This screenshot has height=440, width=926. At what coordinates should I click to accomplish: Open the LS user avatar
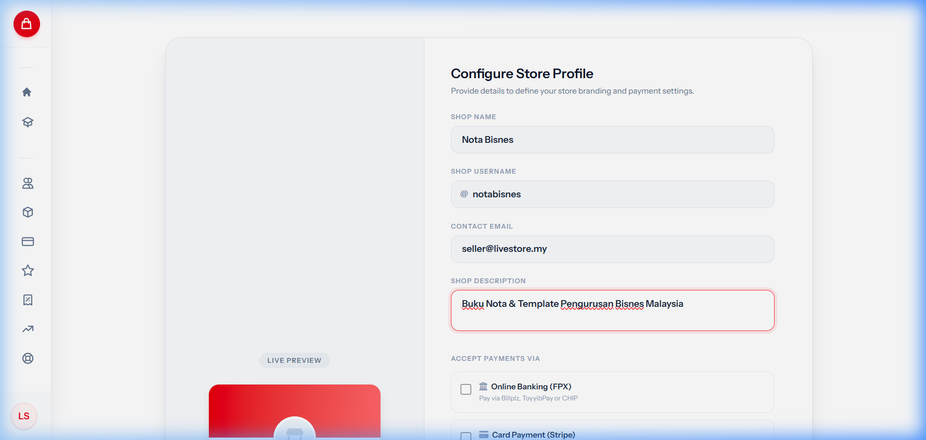pos(24,416)
